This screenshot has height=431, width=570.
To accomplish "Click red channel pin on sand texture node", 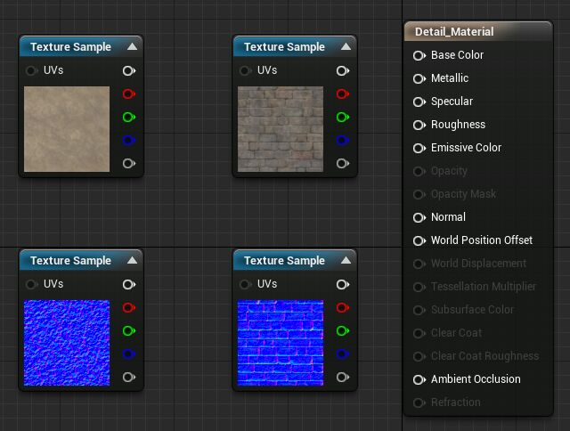I will click(129, 94).
